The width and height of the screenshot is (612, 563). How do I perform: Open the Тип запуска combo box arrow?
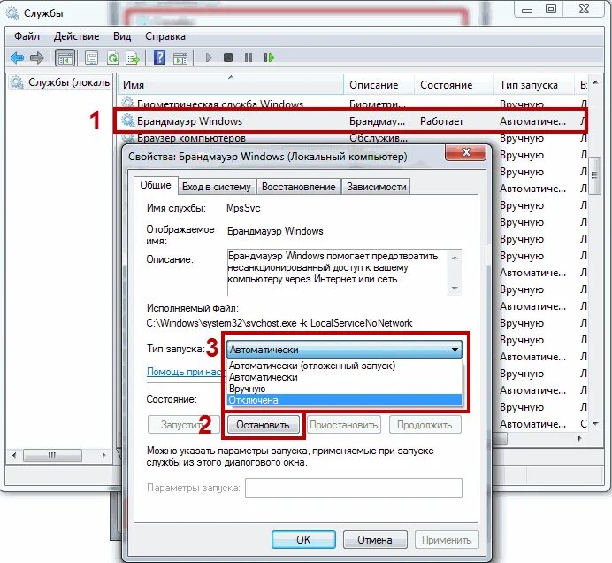pos(455,350)
